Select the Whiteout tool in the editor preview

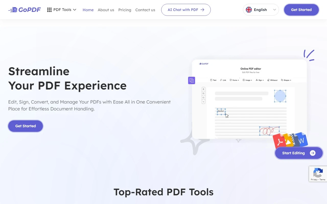pyautogui.click(x=272, y=80)
